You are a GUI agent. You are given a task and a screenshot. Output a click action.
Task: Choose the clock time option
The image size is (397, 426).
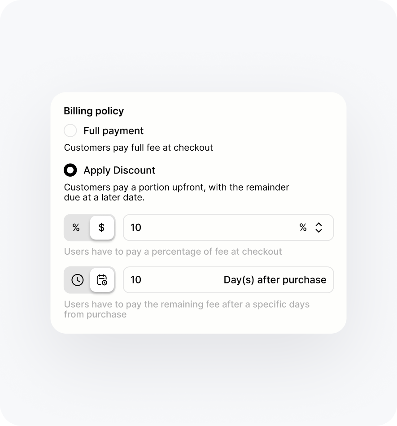click(x=78, y=280)
